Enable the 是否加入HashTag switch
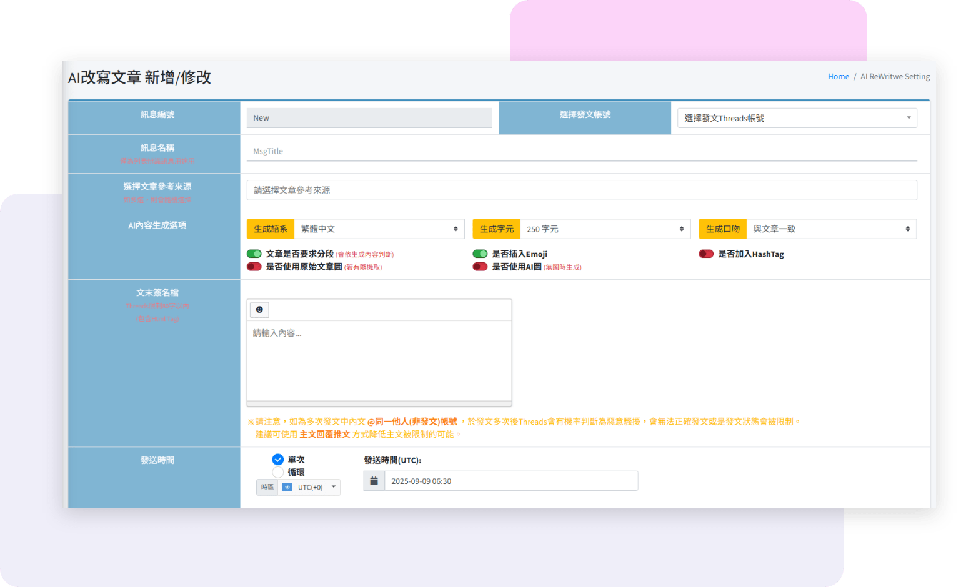The height and width of the screenshot is (587, 966). click(706, 254)
